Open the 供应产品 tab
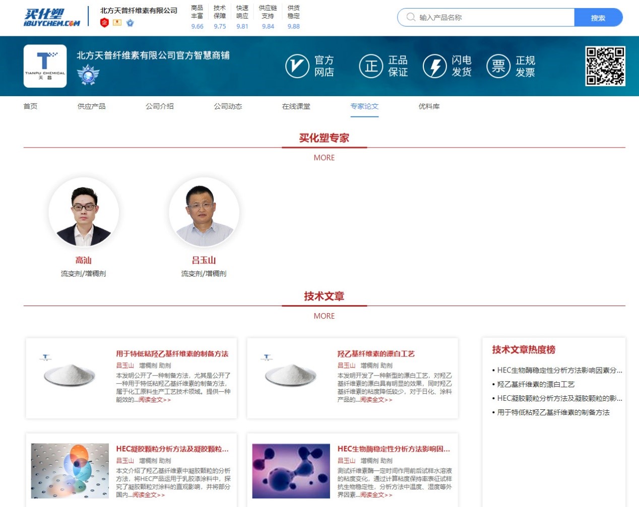Viewport: 639px width, 507px height. coord(91,106)
